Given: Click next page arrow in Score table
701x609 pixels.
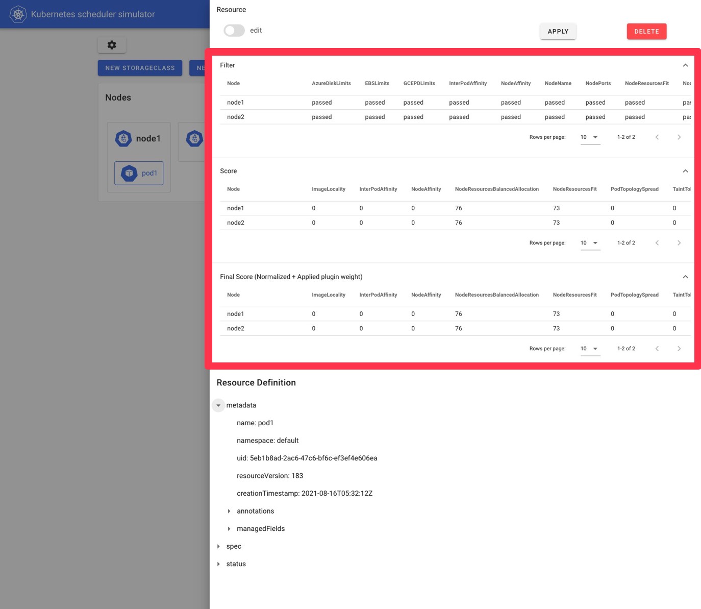Looking at the screenshot, I should point(679,242).
